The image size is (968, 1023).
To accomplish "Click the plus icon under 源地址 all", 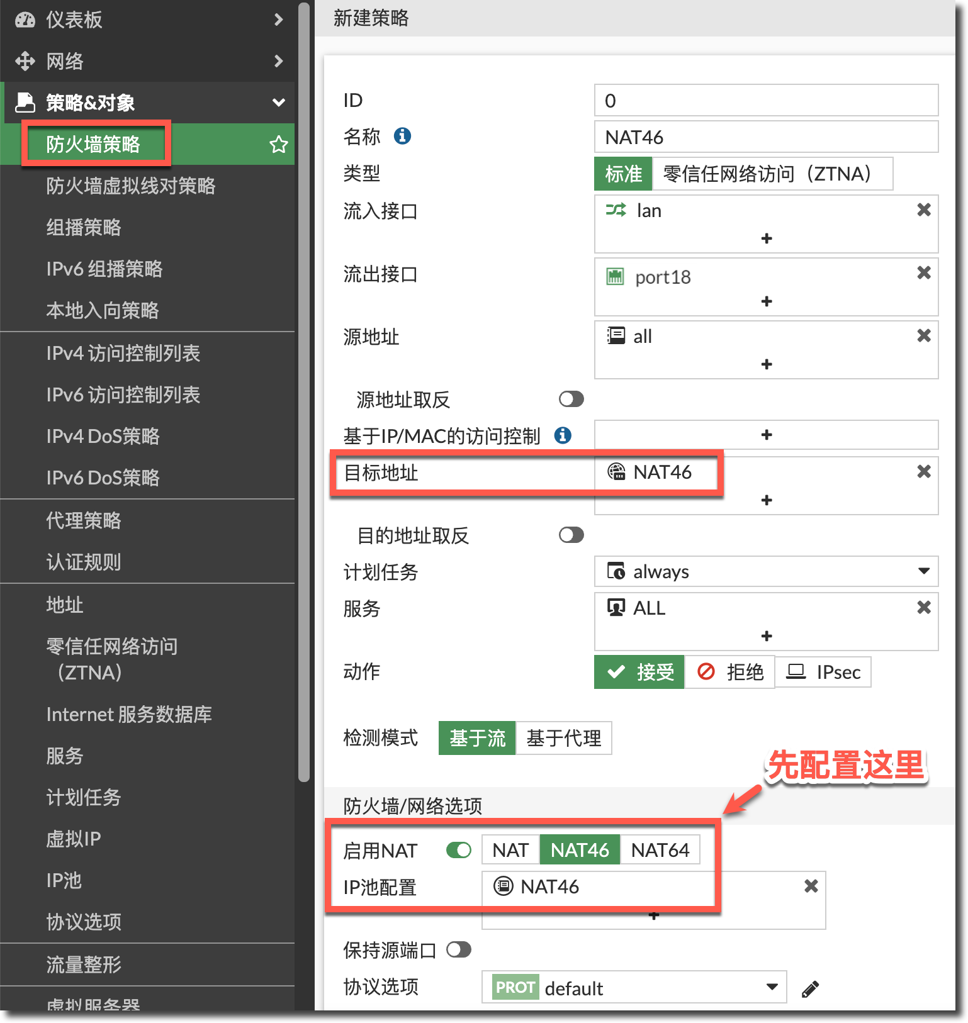I will tap(766, 364).
